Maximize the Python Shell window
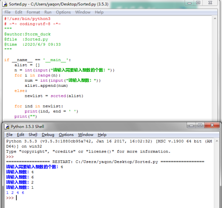Viewport: 222px width, 208px height. 200,126
